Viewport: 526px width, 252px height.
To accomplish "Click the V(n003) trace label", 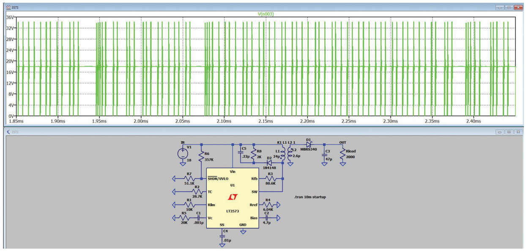I will [x=266, y=14].
